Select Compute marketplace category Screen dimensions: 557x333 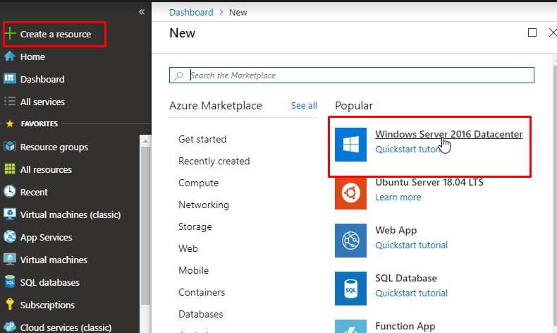[x=199, y=183]
